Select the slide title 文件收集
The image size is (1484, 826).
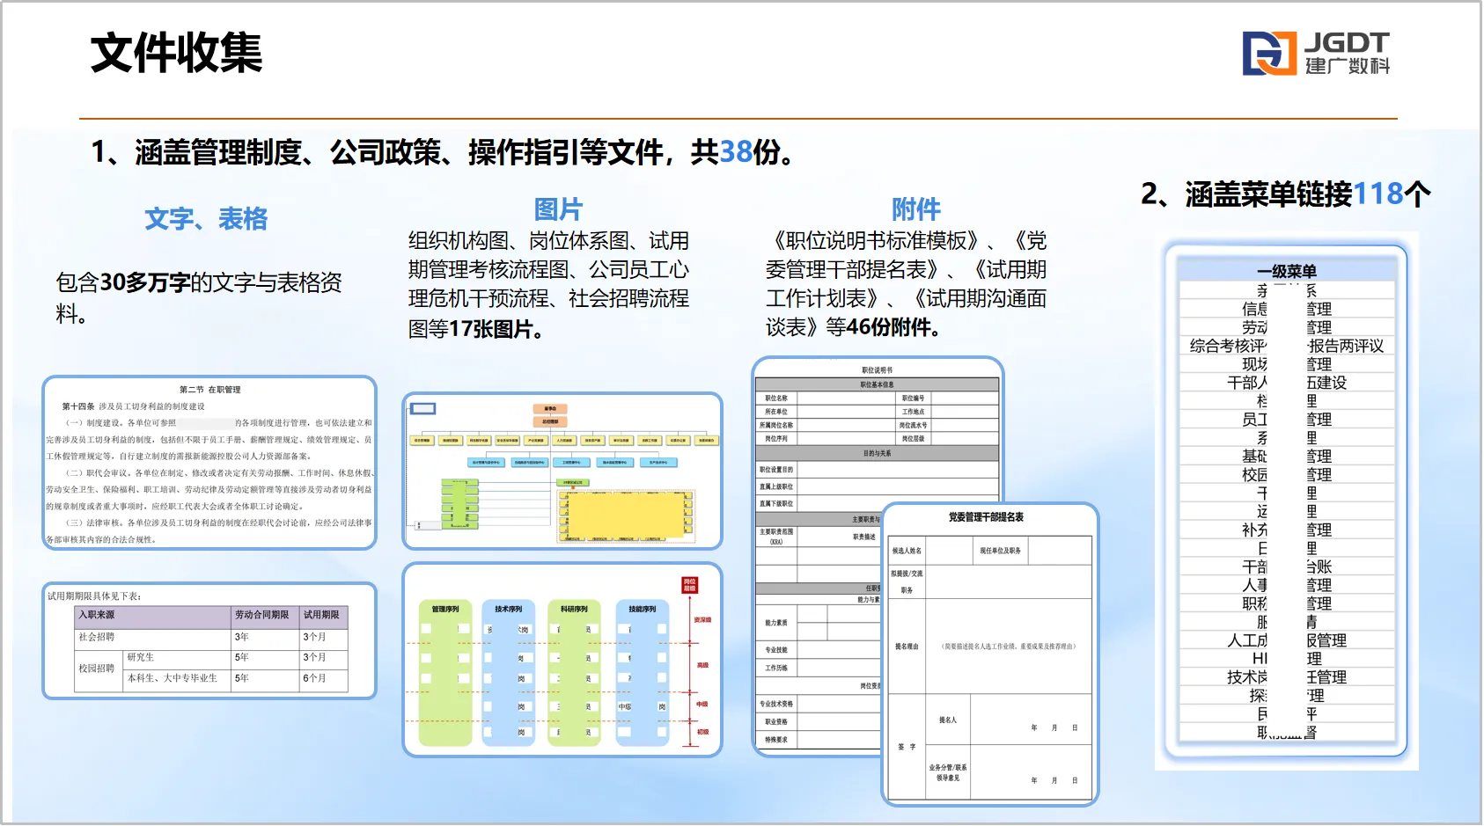[x=176, y=53]
